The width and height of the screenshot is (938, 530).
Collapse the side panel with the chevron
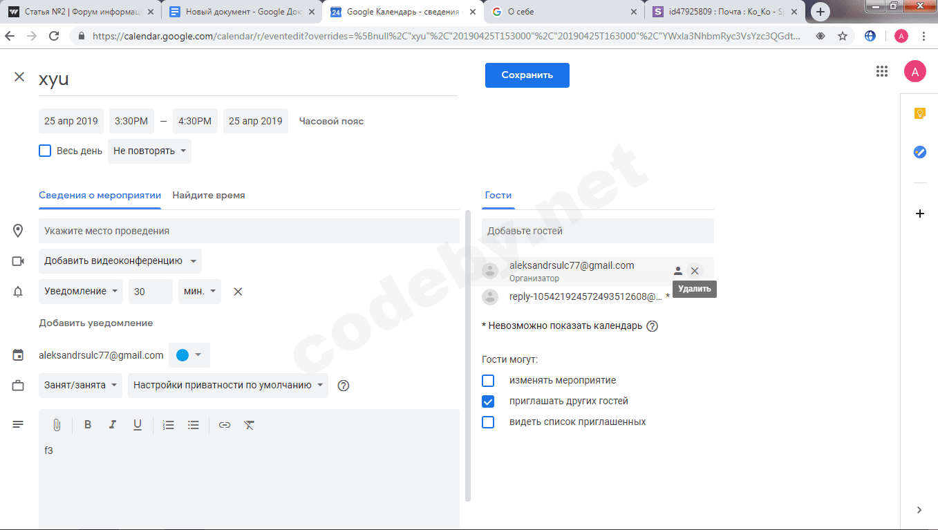click(x=919, y=510)
